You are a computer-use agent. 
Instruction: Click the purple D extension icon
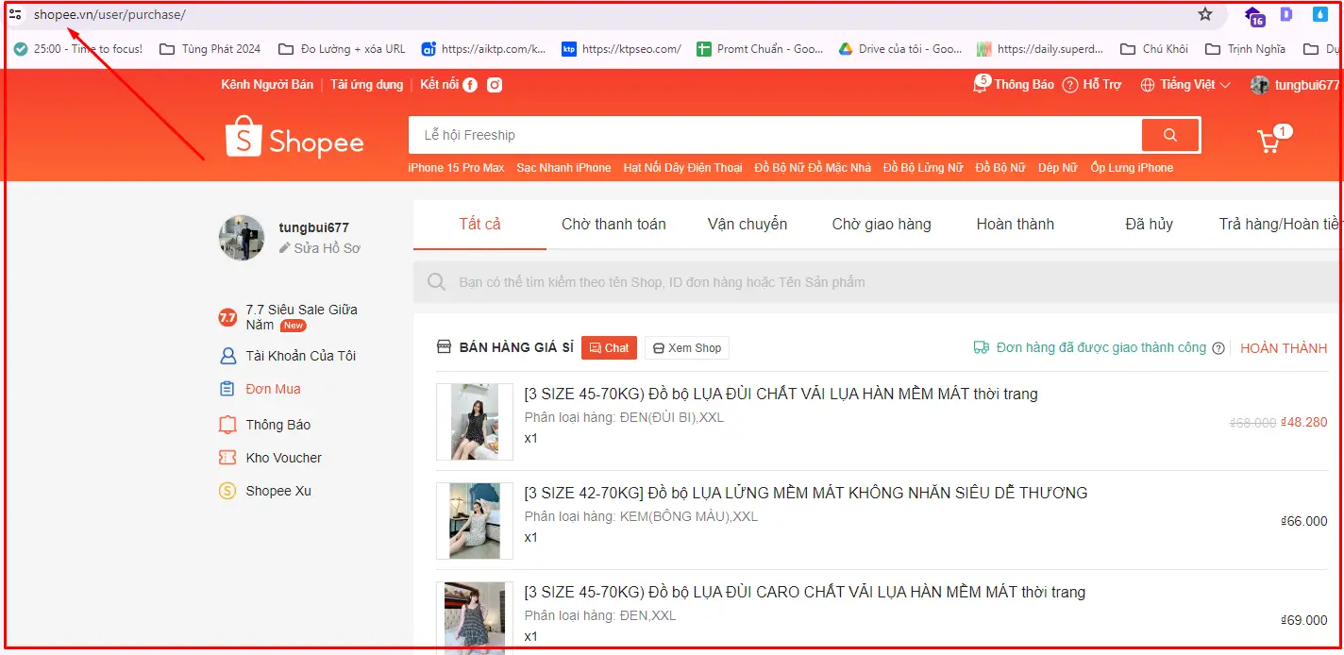click(1285, 14)
